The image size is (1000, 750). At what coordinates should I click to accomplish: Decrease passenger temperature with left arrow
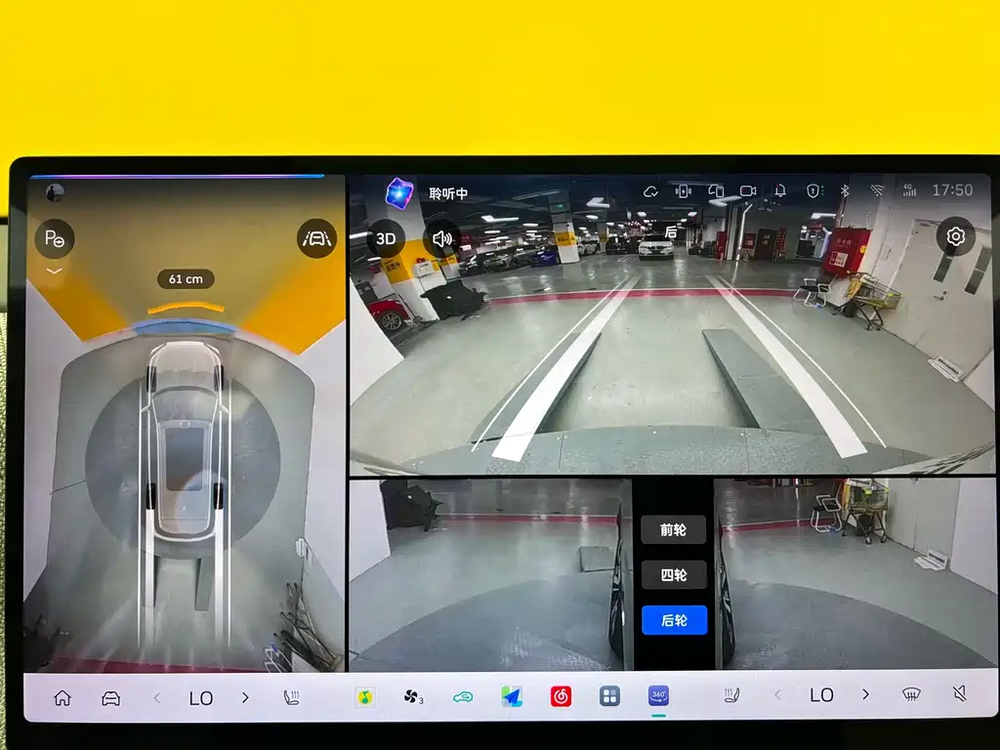pos(777,694)
